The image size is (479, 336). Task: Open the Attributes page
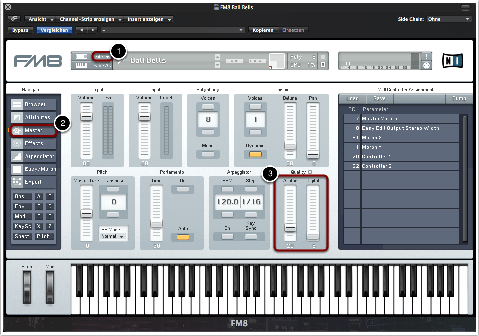point(34,117)
